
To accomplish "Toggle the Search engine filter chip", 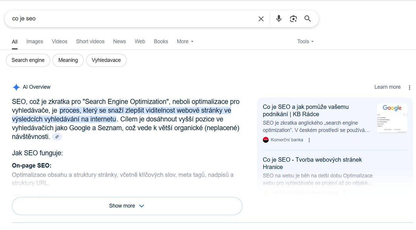I will (28, 60).
